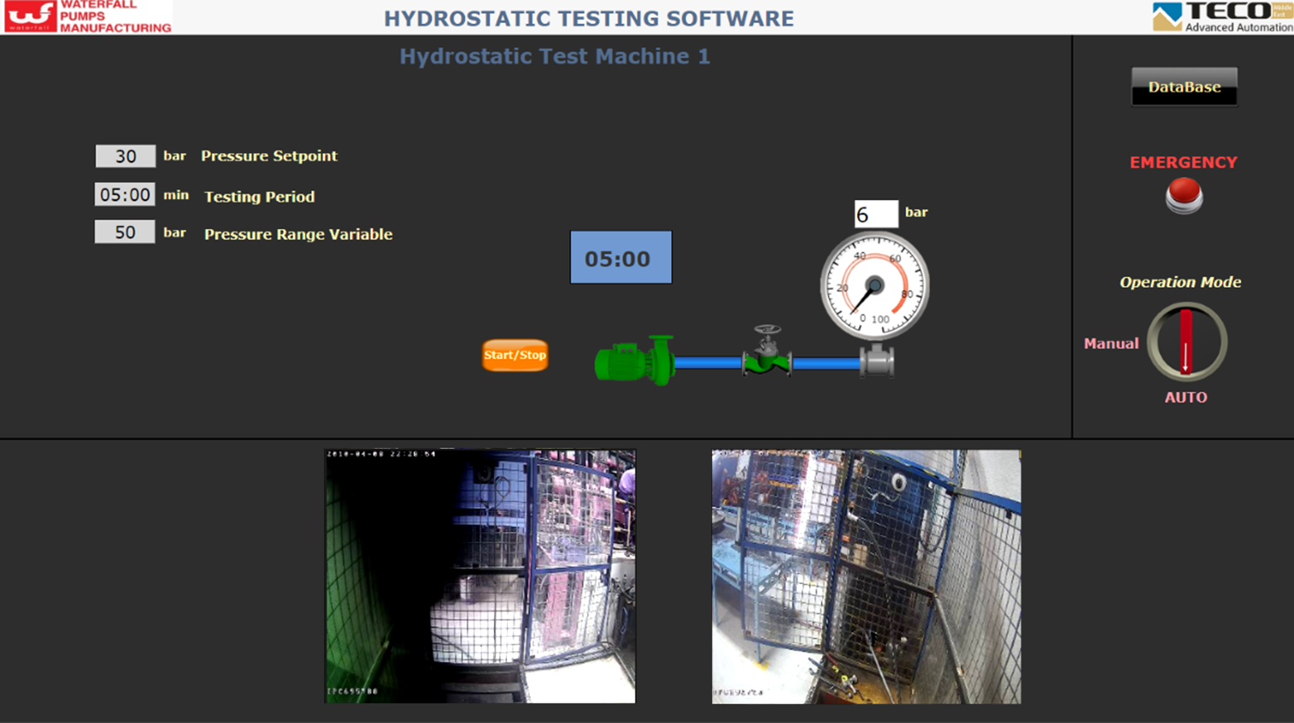Image resolution: width=1294 pixels, height=723 pixels.
Task: Click the green pump motor icon
Action: coord(632,361)
